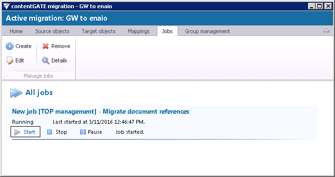Close the contentGATE migration window
This screenshot has width=335, height=177.
click(328, 6)
